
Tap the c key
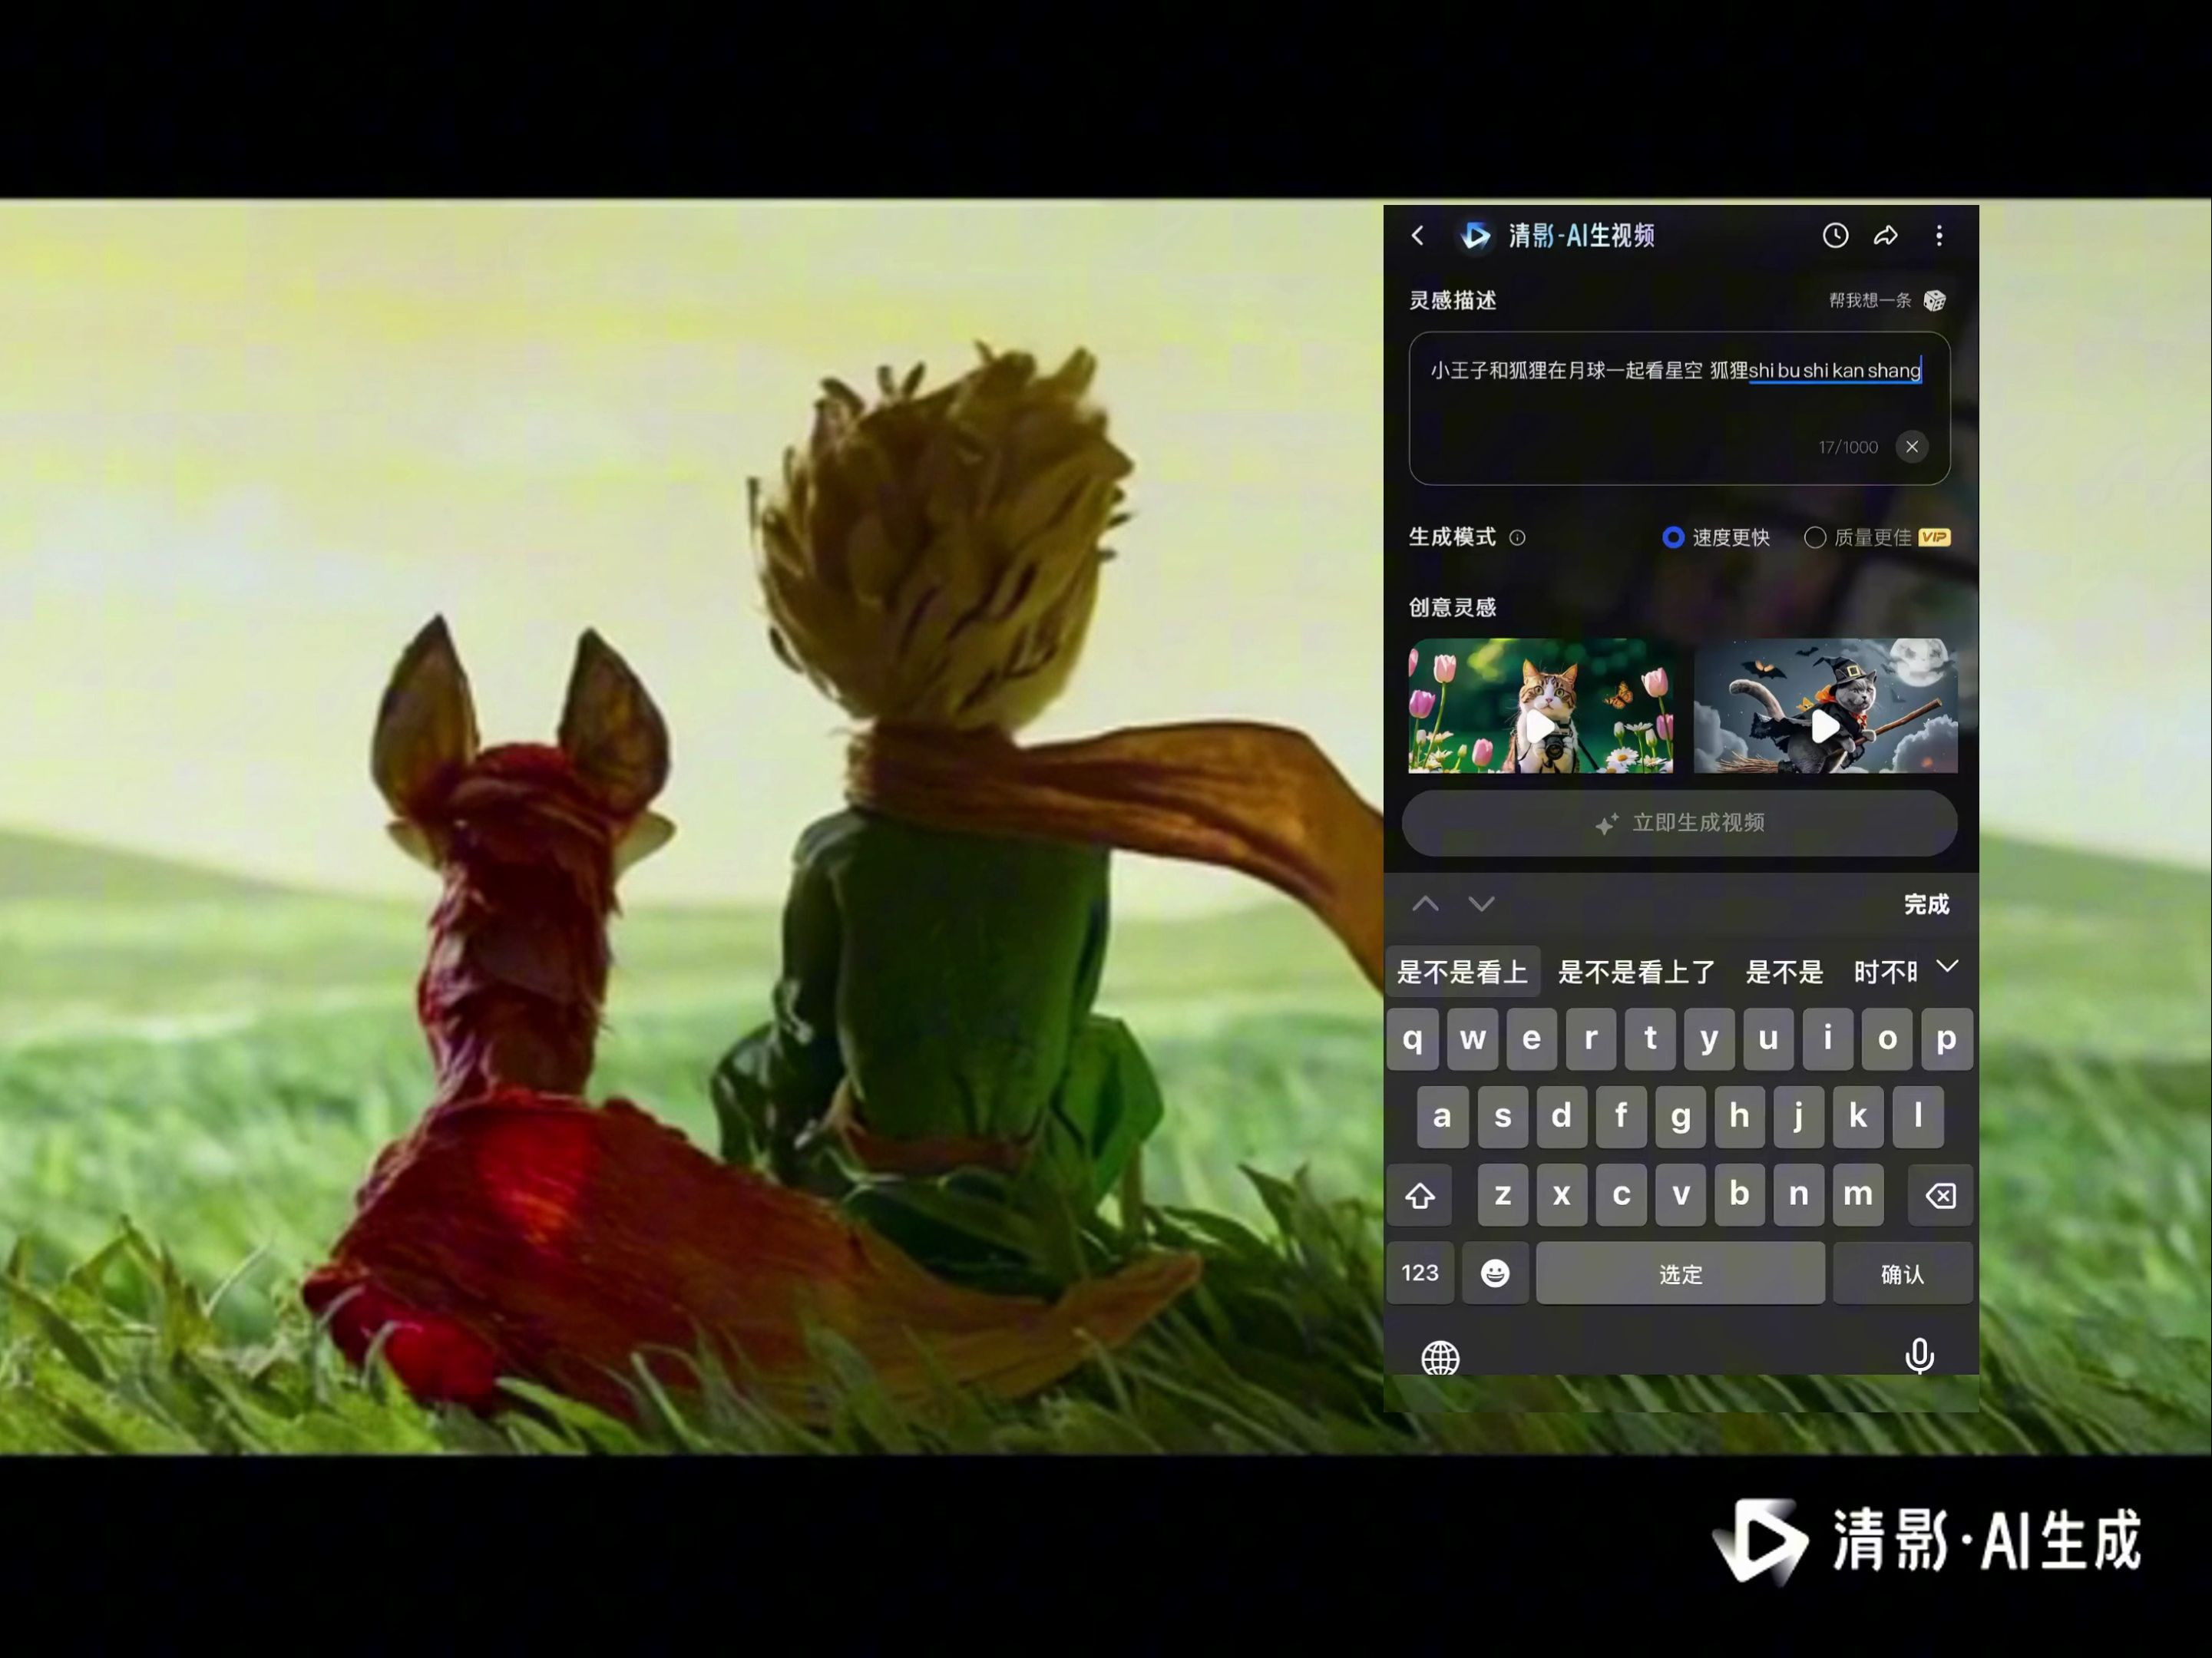pyautogui.click(x=1621, y=1195)
